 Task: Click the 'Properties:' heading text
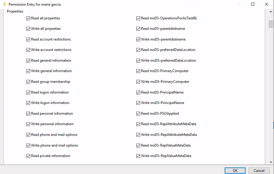click(x=15, y=11)
